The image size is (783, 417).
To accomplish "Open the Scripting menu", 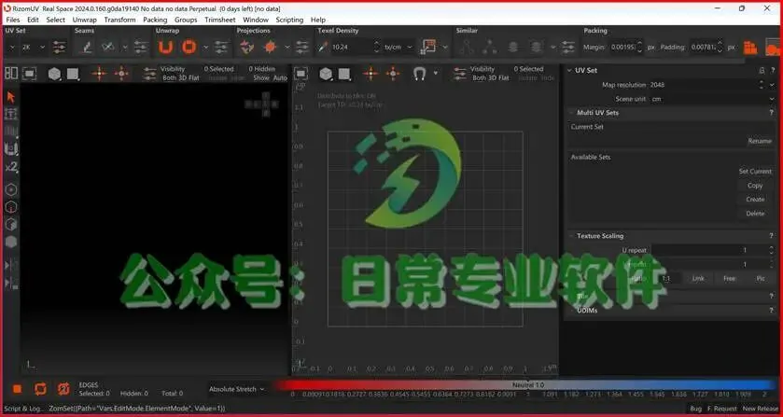I will pos(289,20).
